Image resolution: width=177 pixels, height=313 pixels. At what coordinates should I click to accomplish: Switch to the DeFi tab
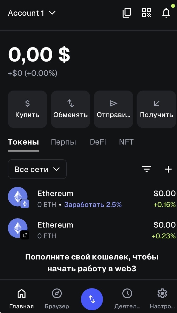click(98, 142)
